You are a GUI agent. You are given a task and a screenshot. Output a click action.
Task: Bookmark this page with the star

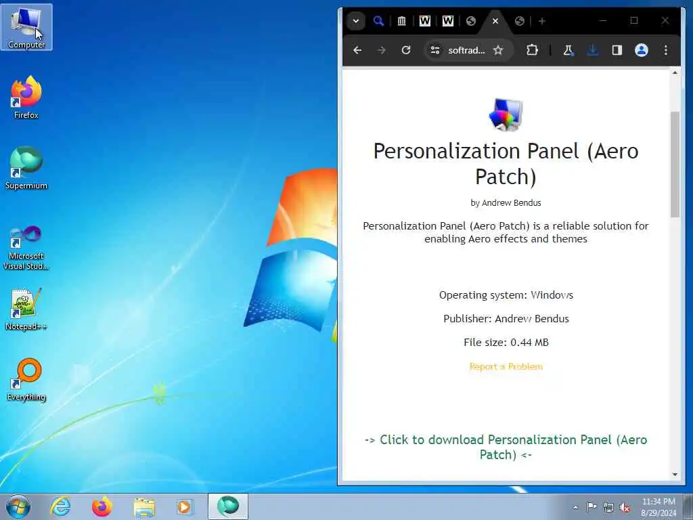(x=498, y=50)
